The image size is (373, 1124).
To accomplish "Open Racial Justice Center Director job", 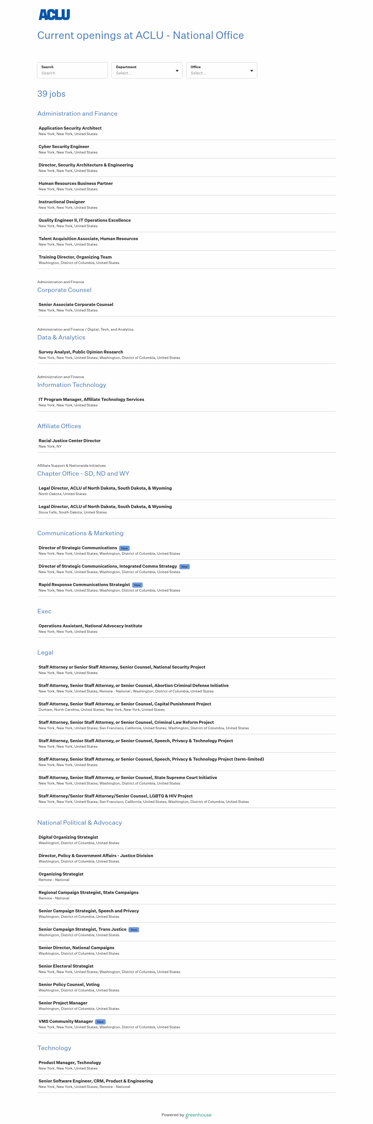I will click(69, 441).
